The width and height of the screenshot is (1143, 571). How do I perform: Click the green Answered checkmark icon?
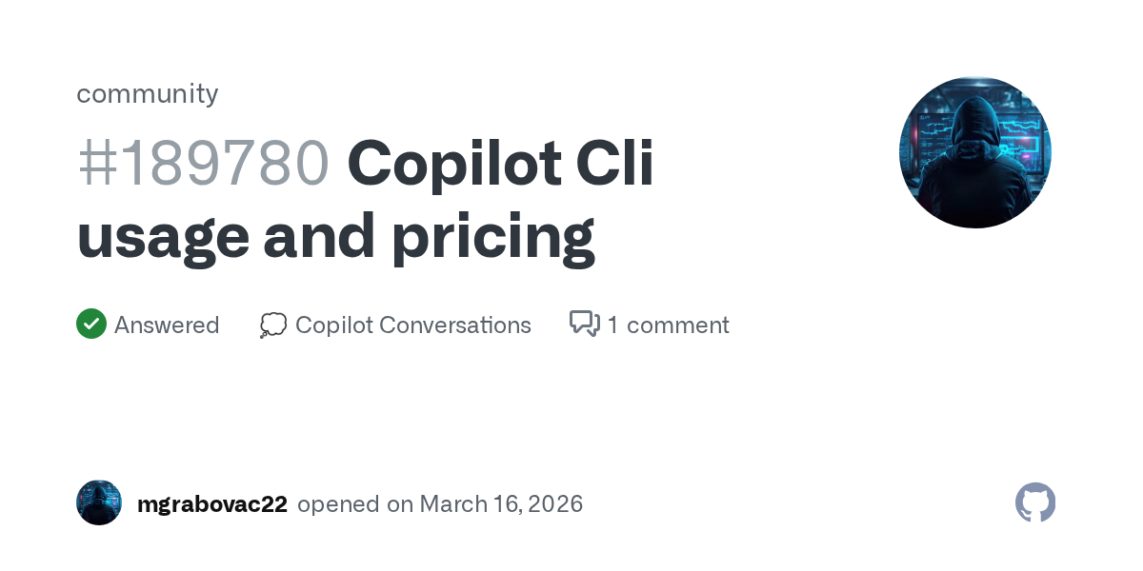click(x=91, y=325)
